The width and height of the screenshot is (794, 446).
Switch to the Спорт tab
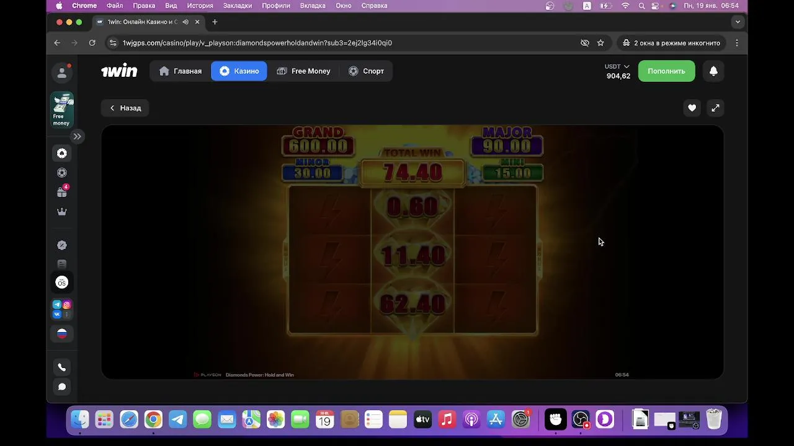coord(366,71)
